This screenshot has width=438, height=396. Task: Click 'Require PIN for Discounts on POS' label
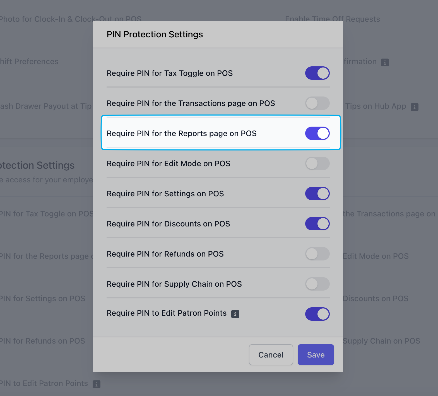pyautogui.click(x=168, y=224)
